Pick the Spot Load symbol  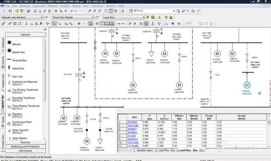click(x=15, y=76)
